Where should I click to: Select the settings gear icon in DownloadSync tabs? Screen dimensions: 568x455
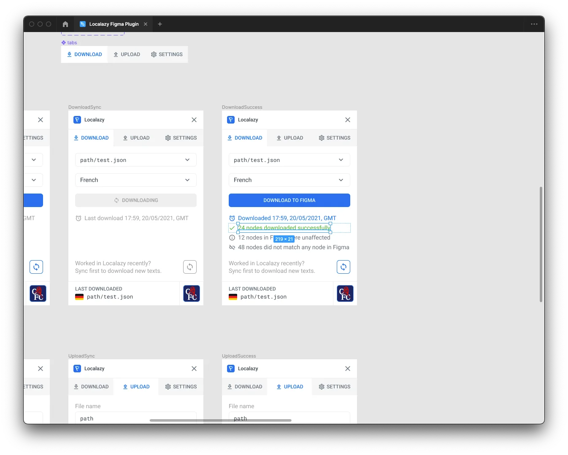168,138
